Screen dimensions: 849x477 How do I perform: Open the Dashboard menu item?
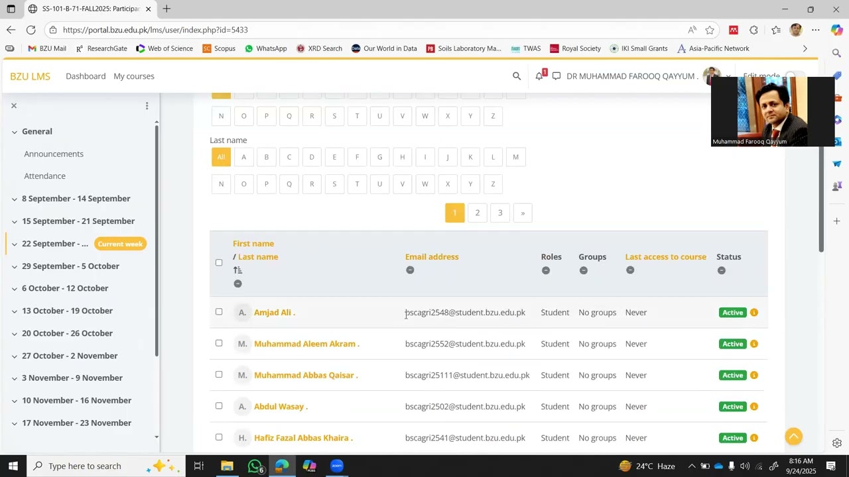coord(86,76)
